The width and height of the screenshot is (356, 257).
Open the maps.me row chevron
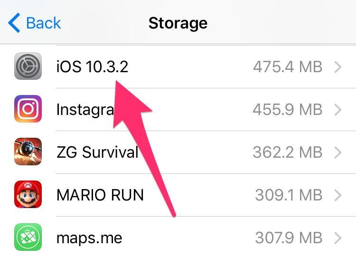pyautogui.click(x=338, y=237)
